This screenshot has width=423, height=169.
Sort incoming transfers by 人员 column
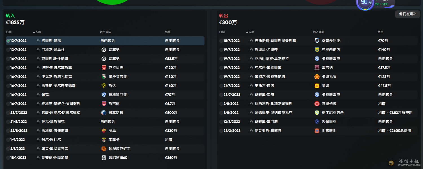point(38,32)
